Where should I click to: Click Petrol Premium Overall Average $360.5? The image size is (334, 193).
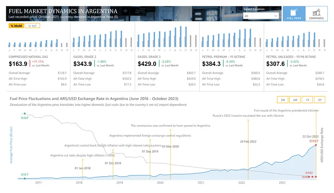click(256, 73)
